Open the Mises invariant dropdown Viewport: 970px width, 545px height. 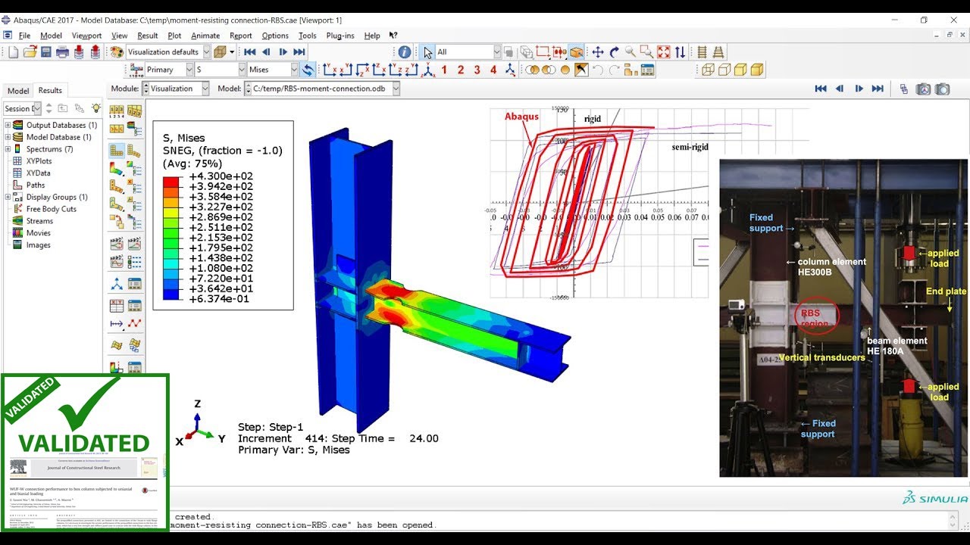pyautogui.click(x=273, y=70)
